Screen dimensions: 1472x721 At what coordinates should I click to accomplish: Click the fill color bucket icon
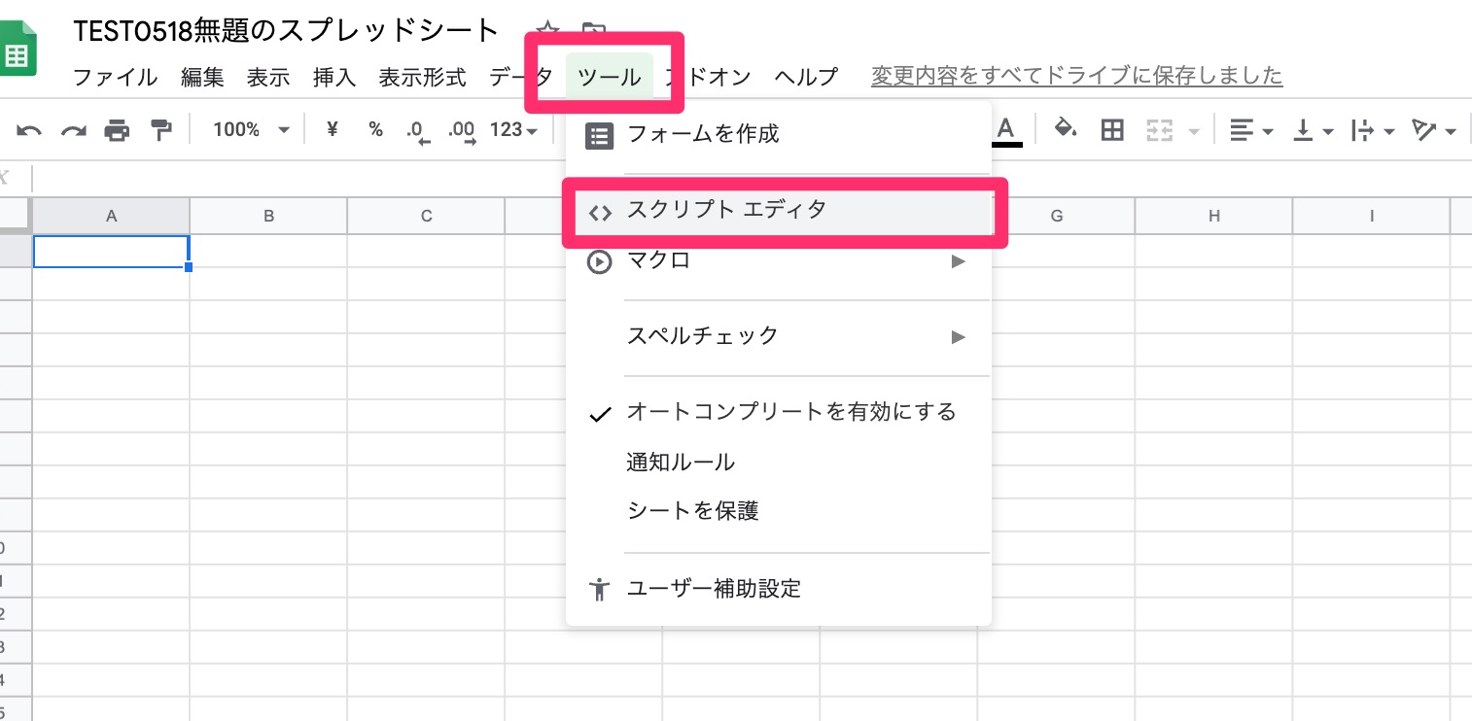point(1066,129)
